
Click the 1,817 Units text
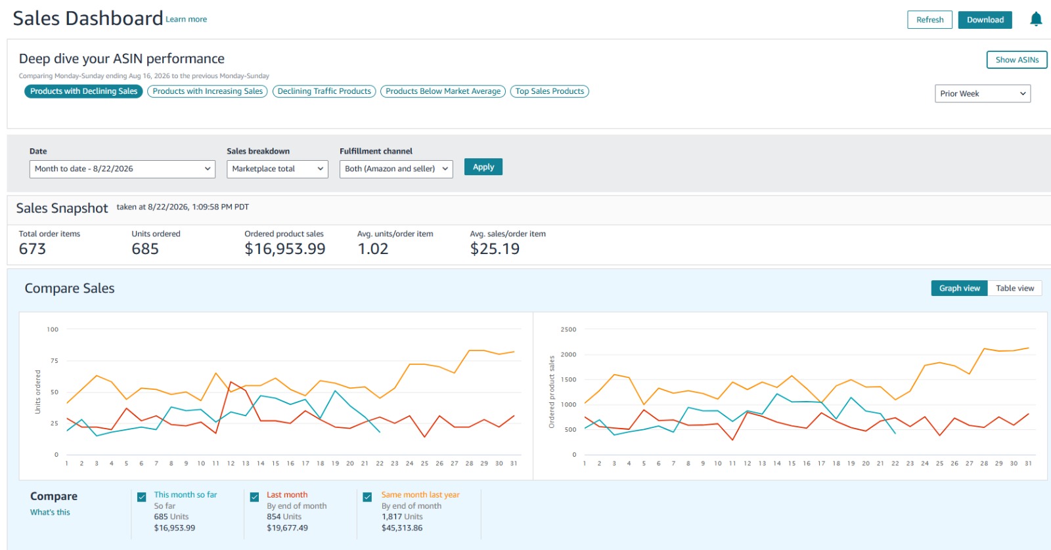pyautogui.click(x=402, y=517)
